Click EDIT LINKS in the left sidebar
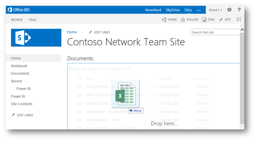The height and width of the screenshot is (141, 256). 22,115
